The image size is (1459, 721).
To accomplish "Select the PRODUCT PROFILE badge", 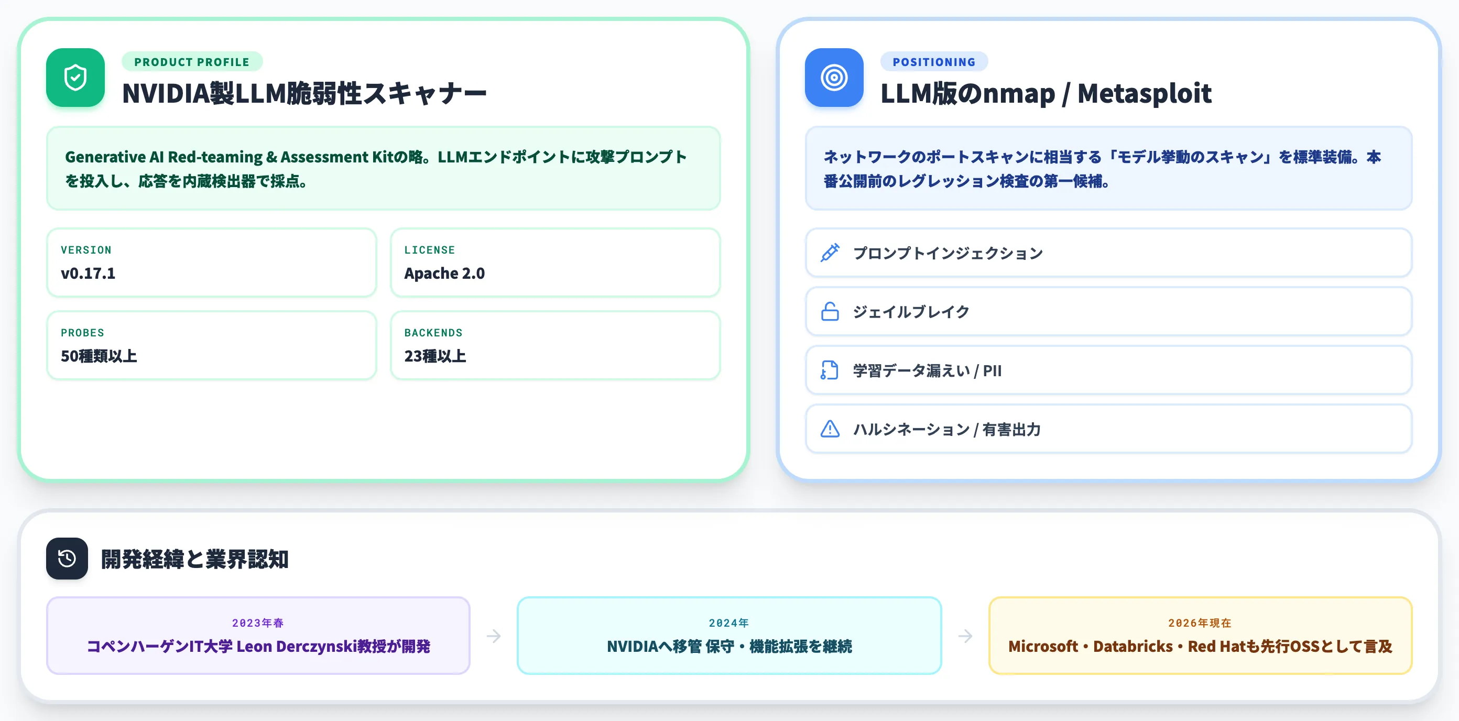I will pyautogui.click(x=192, y=62).
